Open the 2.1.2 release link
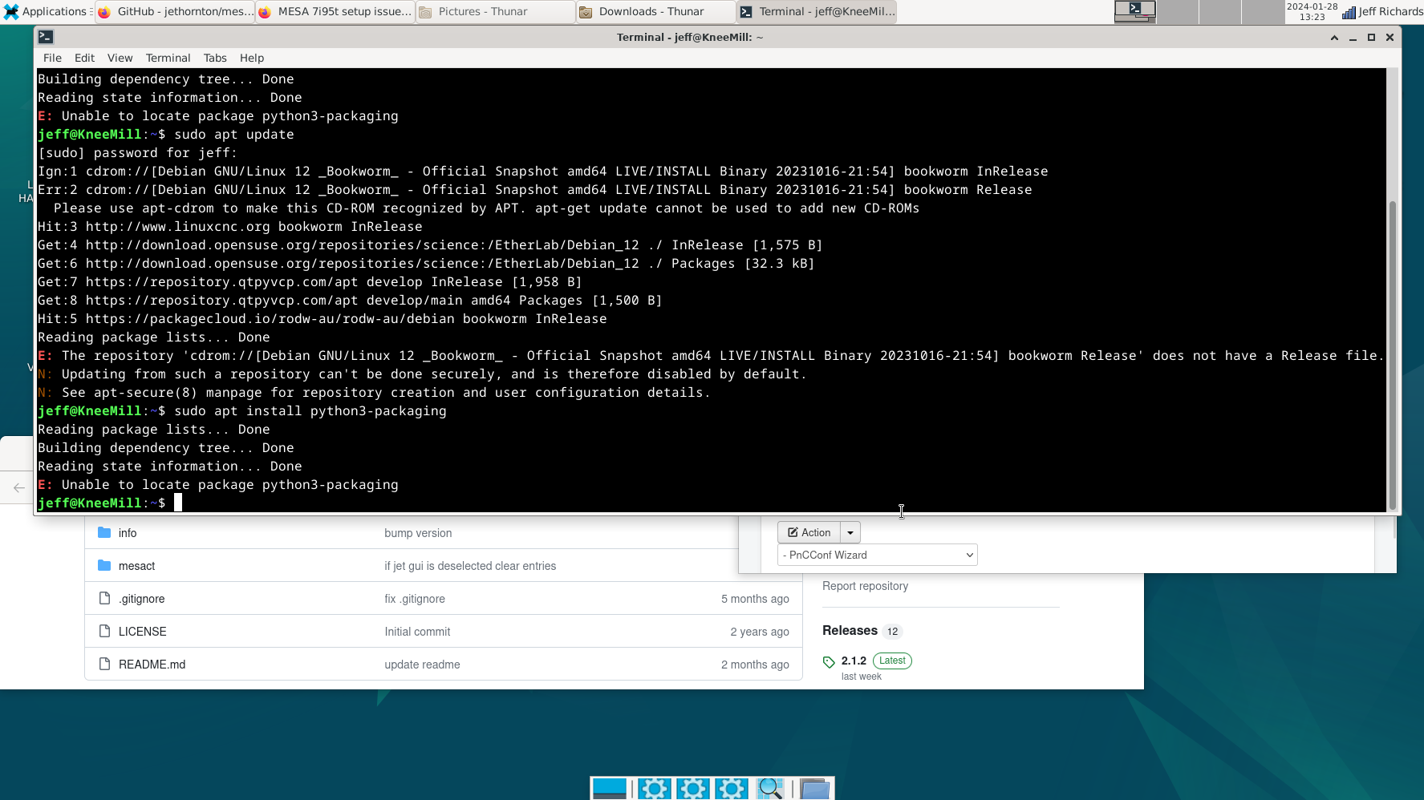 coord(854,661)
